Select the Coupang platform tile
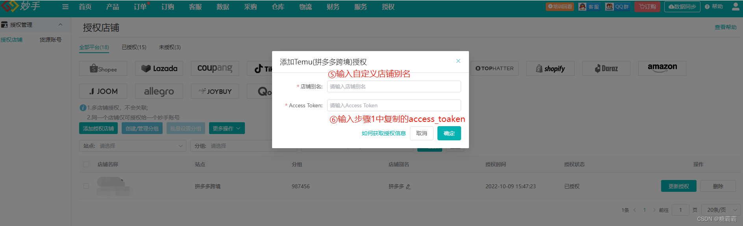This screenshot has width=743, height=226. click(x=215, y=68)
